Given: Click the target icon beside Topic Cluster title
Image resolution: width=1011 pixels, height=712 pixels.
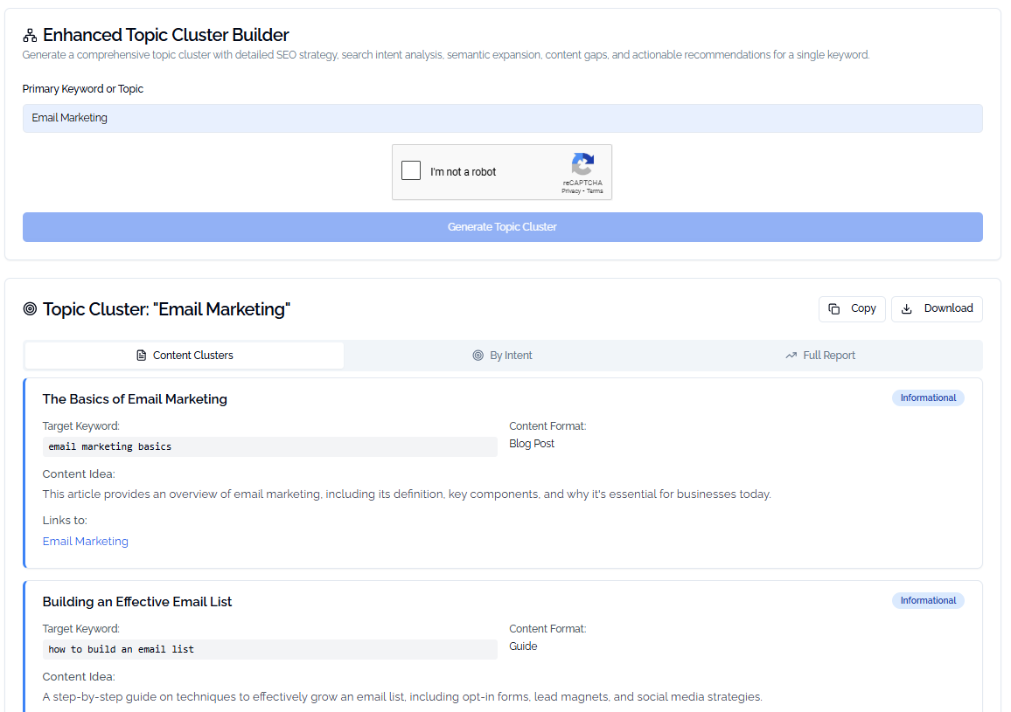Looking at the screenshot, I should pos(30,309).
